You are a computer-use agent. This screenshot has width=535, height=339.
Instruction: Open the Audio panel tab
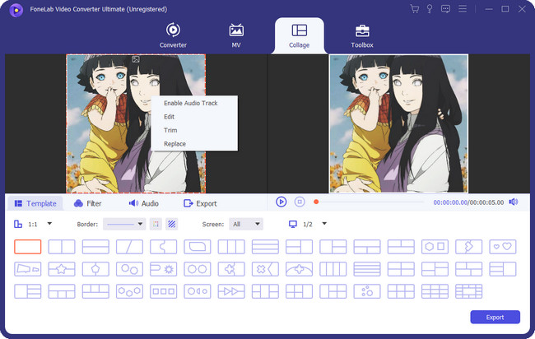coord(144,203)
